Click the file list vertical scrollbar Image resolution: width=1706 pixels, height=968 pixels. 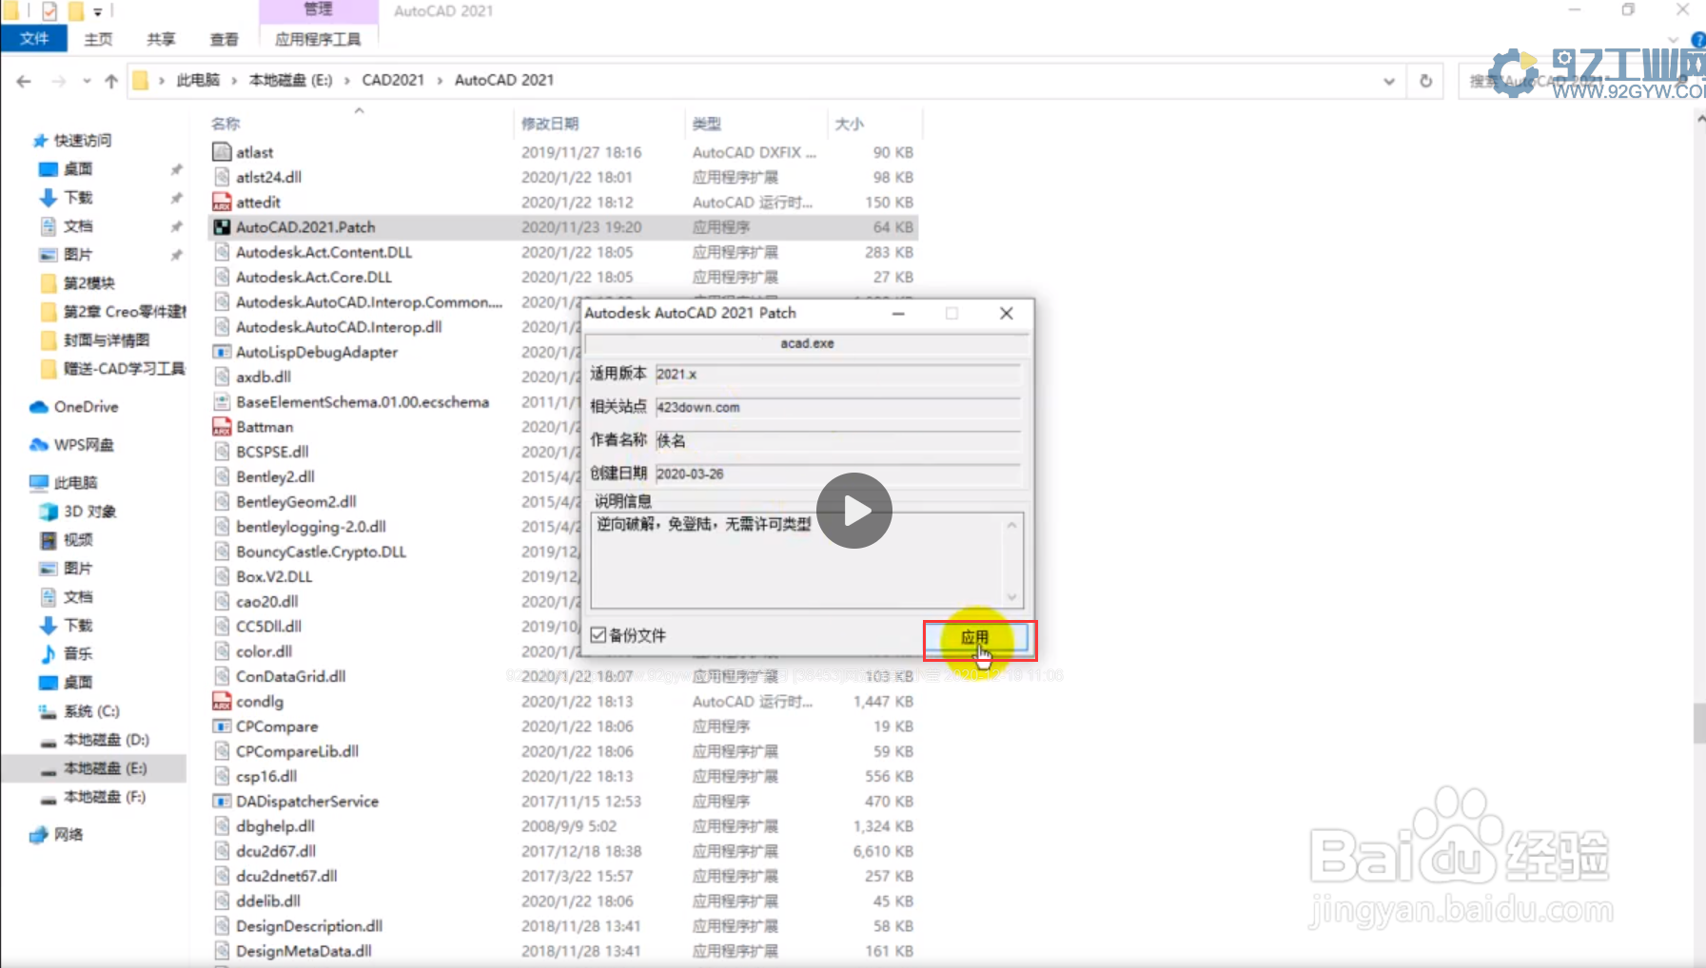[x=1698, y=723]
